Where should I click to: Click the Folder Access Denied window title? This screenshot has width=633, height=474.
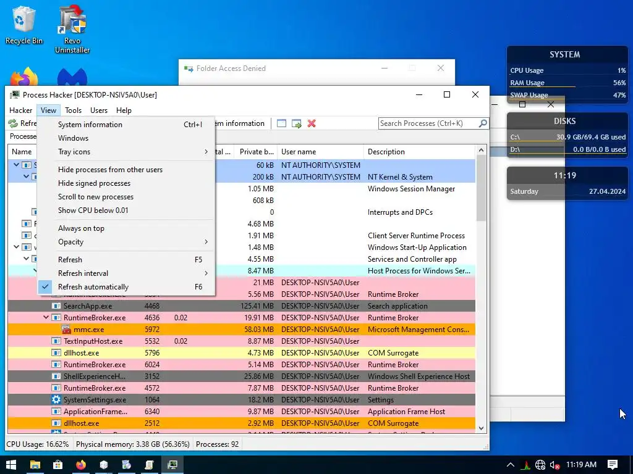(231, 69)
